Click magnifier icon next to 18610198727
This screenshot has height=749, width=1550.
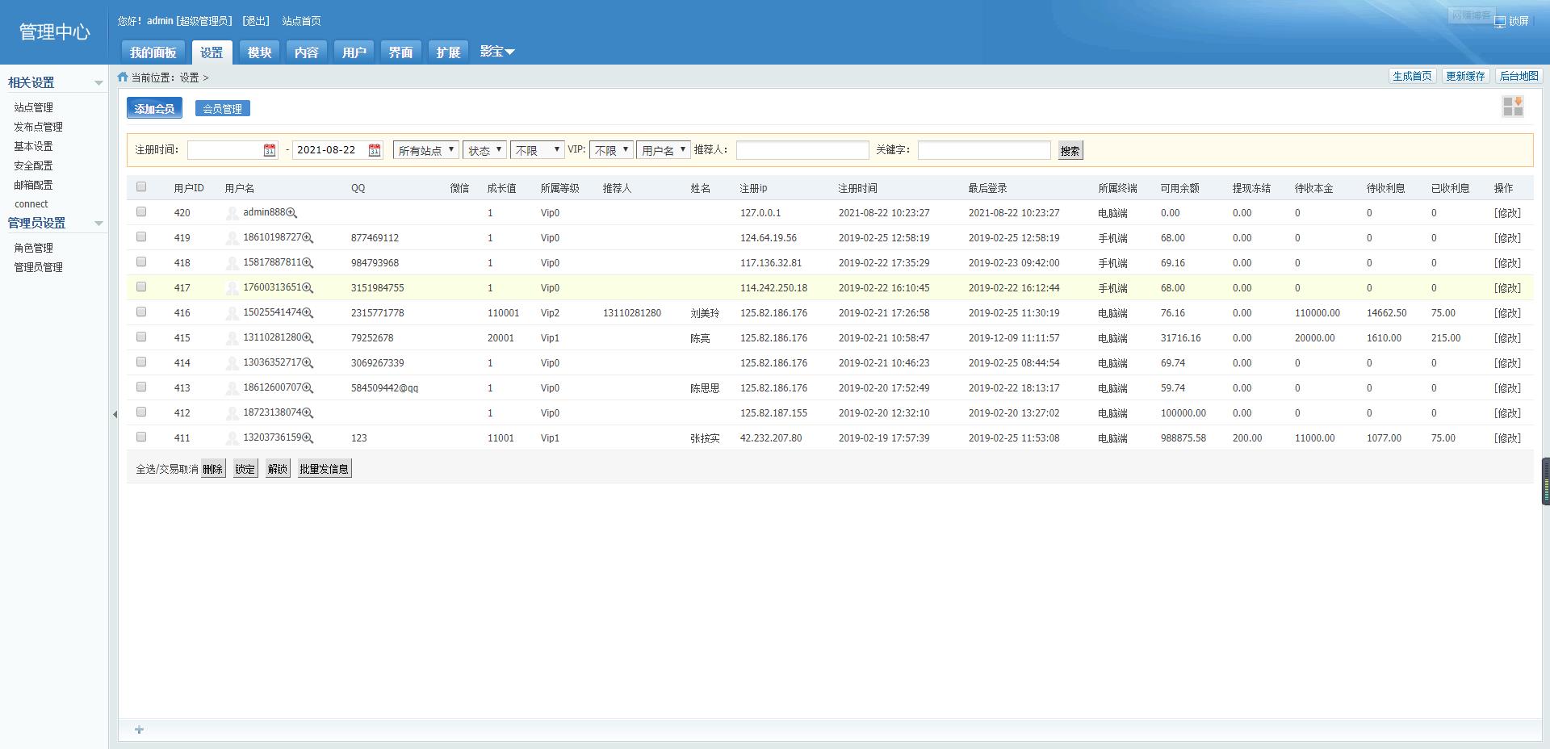[308, 238]
